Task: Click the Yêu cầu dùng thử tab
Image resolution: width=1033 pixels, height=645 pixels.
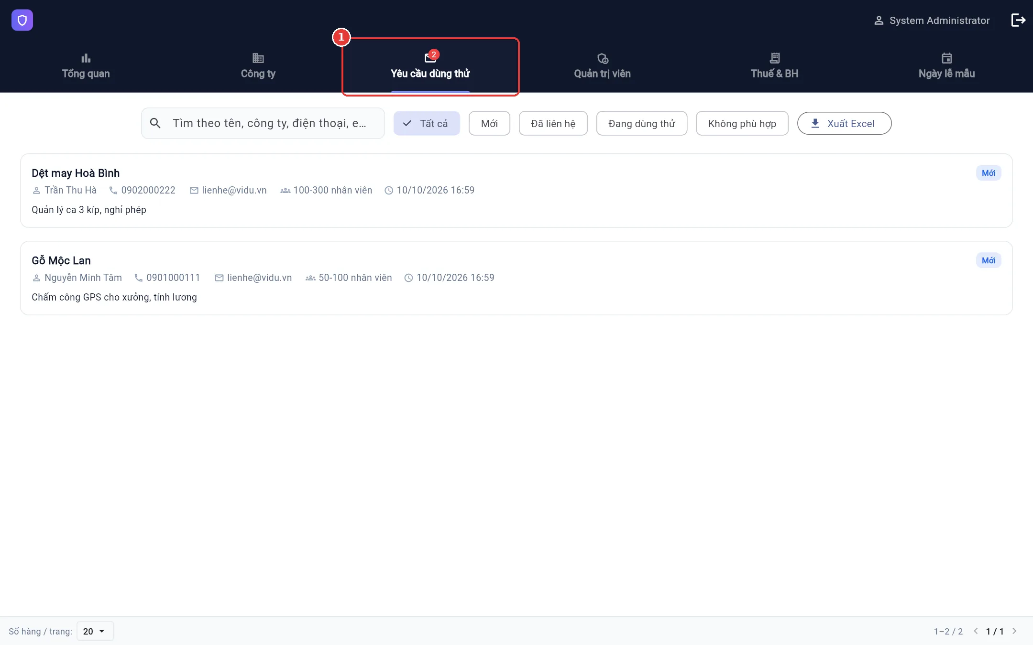Action: [x=430, y=66]
